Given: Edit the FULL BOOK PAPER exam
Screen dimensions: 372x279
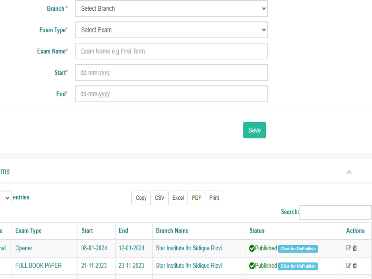Looking at the screenshot, I should tap(349, 266).
